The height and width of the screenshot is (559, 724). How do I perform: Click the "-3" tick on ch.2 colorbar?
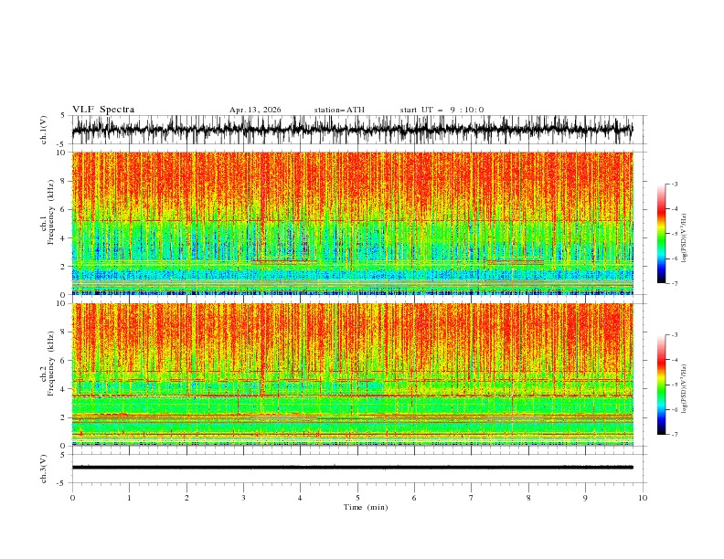(674, 335)
